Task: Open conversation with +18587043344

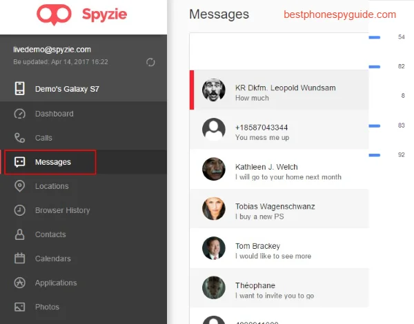Action: [x=279, y=130]
